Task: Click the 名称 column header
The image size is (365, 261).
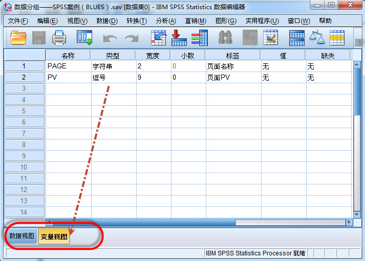Action: pyautogui.click(x=68, y=55)
